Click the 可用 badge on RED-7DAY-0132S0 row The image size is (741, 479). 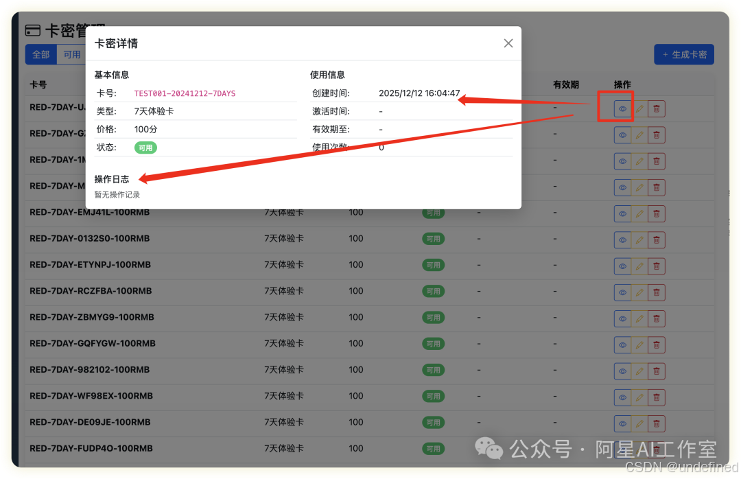(x=434, y=239)
